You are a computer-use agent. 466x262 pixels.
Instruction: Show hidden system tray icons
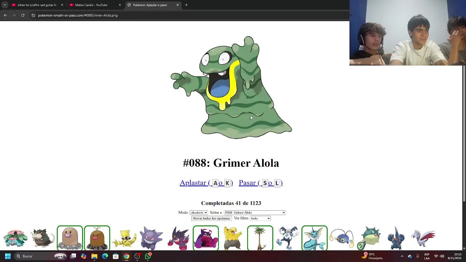(x=402, y=256)
